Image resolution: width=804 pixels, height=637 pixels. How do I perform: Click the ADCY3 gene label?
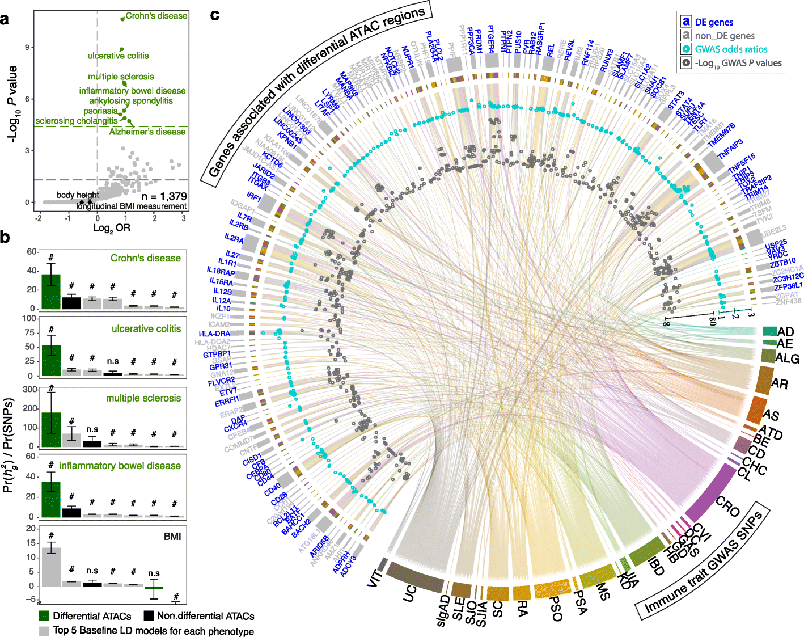[x=348, y=566]
